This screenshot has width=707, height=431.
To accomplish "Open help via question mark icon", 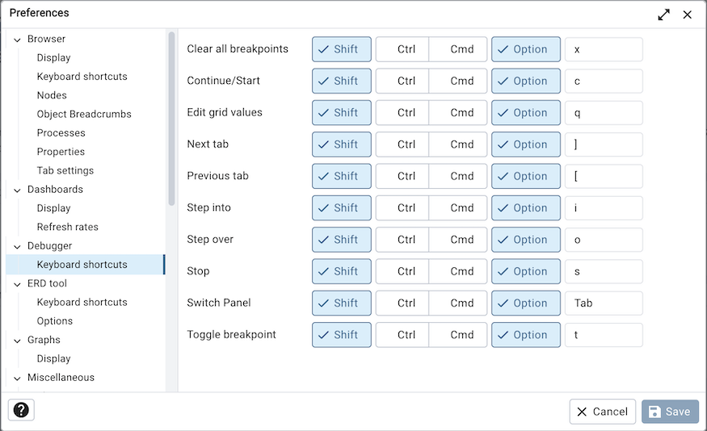I will [21, 410].
